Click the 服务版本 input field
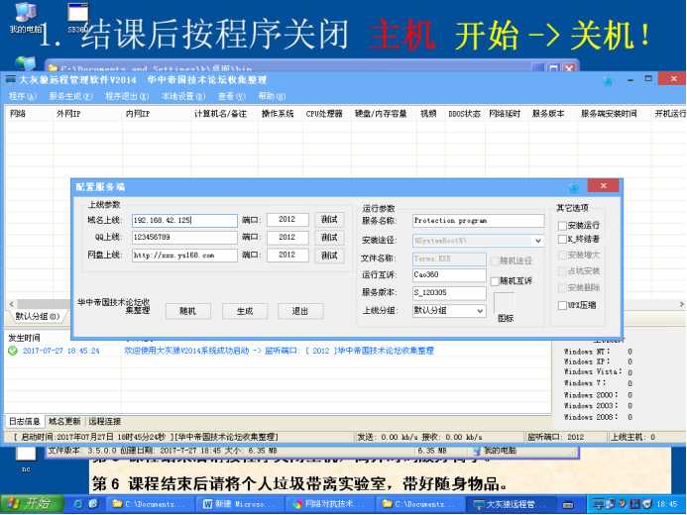Image resolution: width=687 pixels, height=515 pixels. (449, 292)
